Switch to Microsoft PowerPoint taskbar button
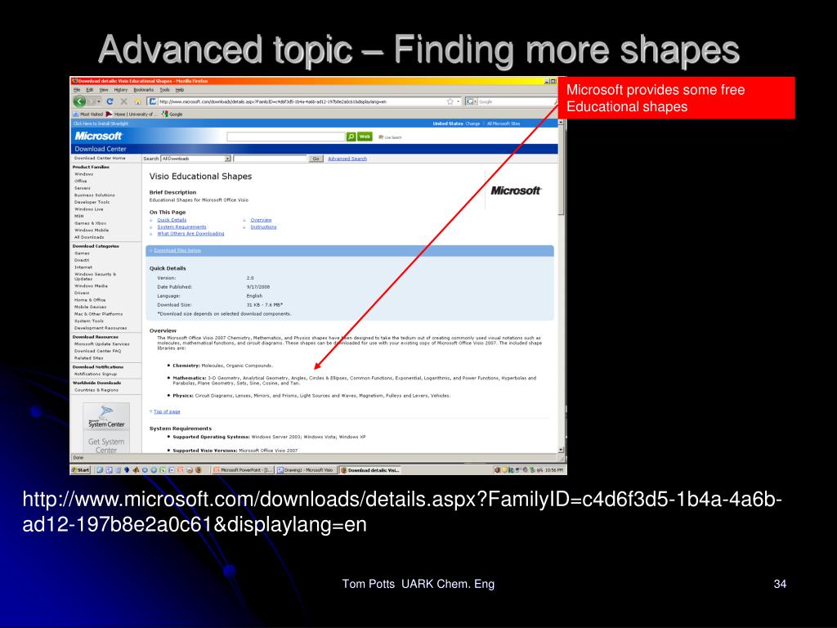The image size is (837, 628). [243, 470]
